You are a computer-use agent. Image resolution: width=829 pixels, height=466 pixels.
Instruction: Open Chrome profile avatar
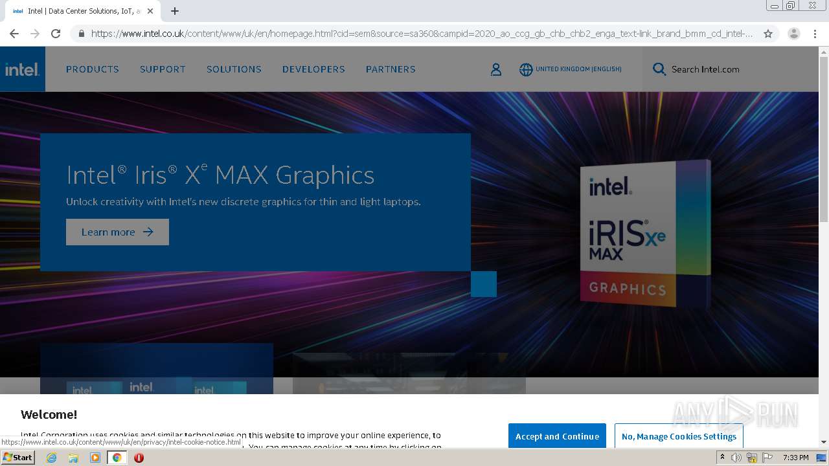(794, 34)
